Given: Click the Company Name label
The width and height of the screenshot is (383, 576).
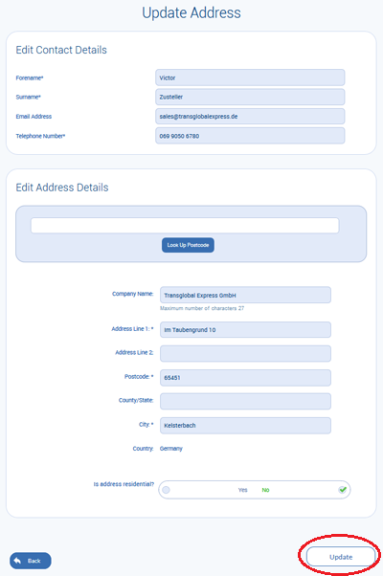Looking at the screenshot, I should 133,294.
